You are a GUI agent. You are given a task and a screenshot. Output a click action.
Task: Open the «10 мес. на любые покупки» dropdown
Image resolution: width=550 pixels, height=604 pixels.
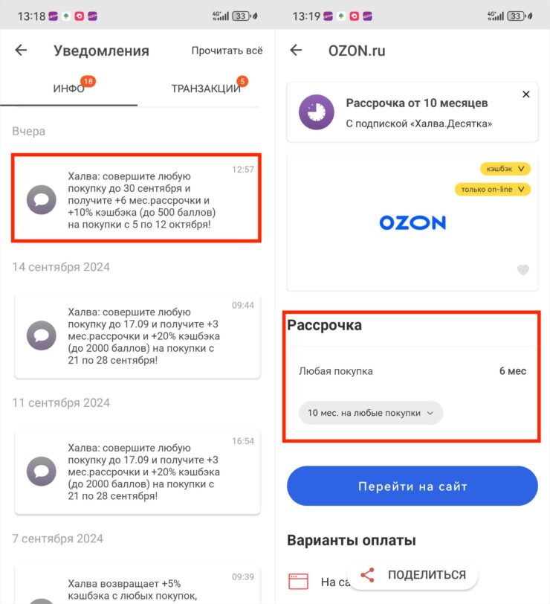point(370,412)
